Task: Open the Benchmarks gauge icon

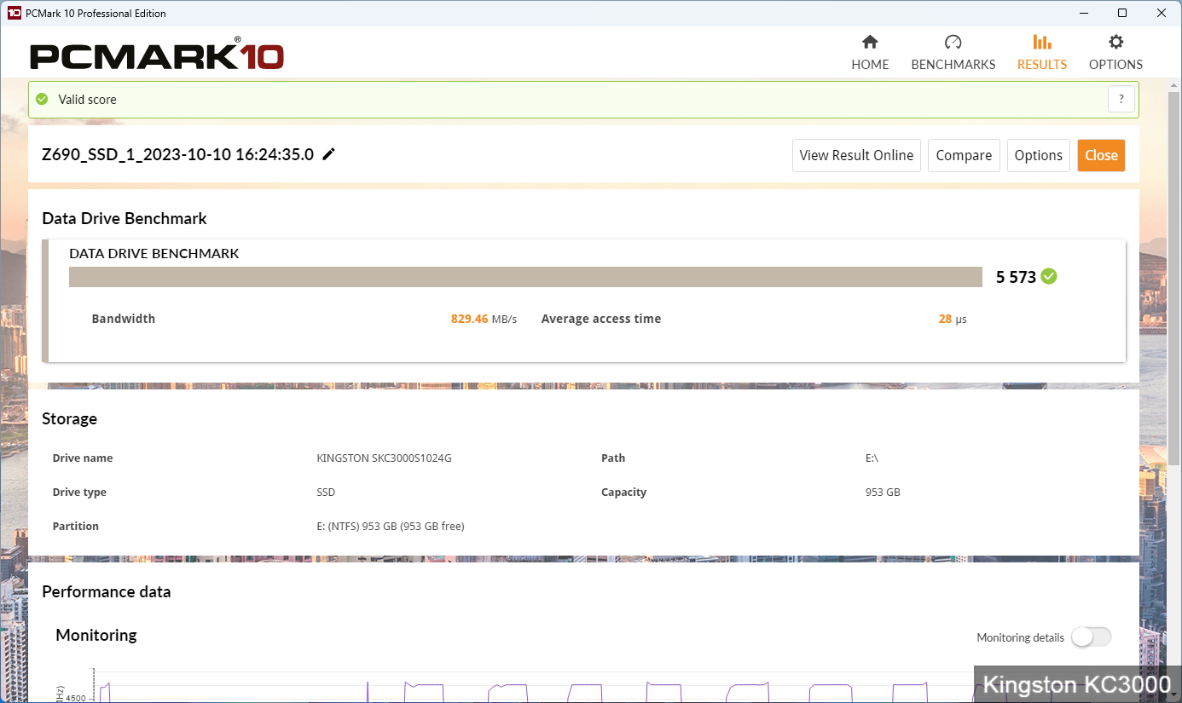Action: pos(953,42)
